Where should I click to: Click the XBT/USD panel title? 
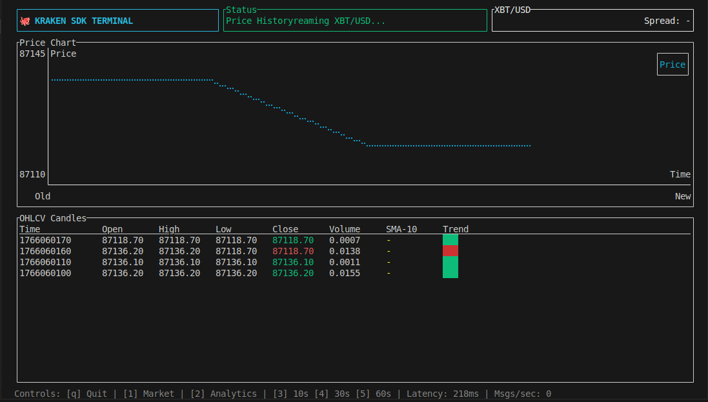tap(512, 10)
